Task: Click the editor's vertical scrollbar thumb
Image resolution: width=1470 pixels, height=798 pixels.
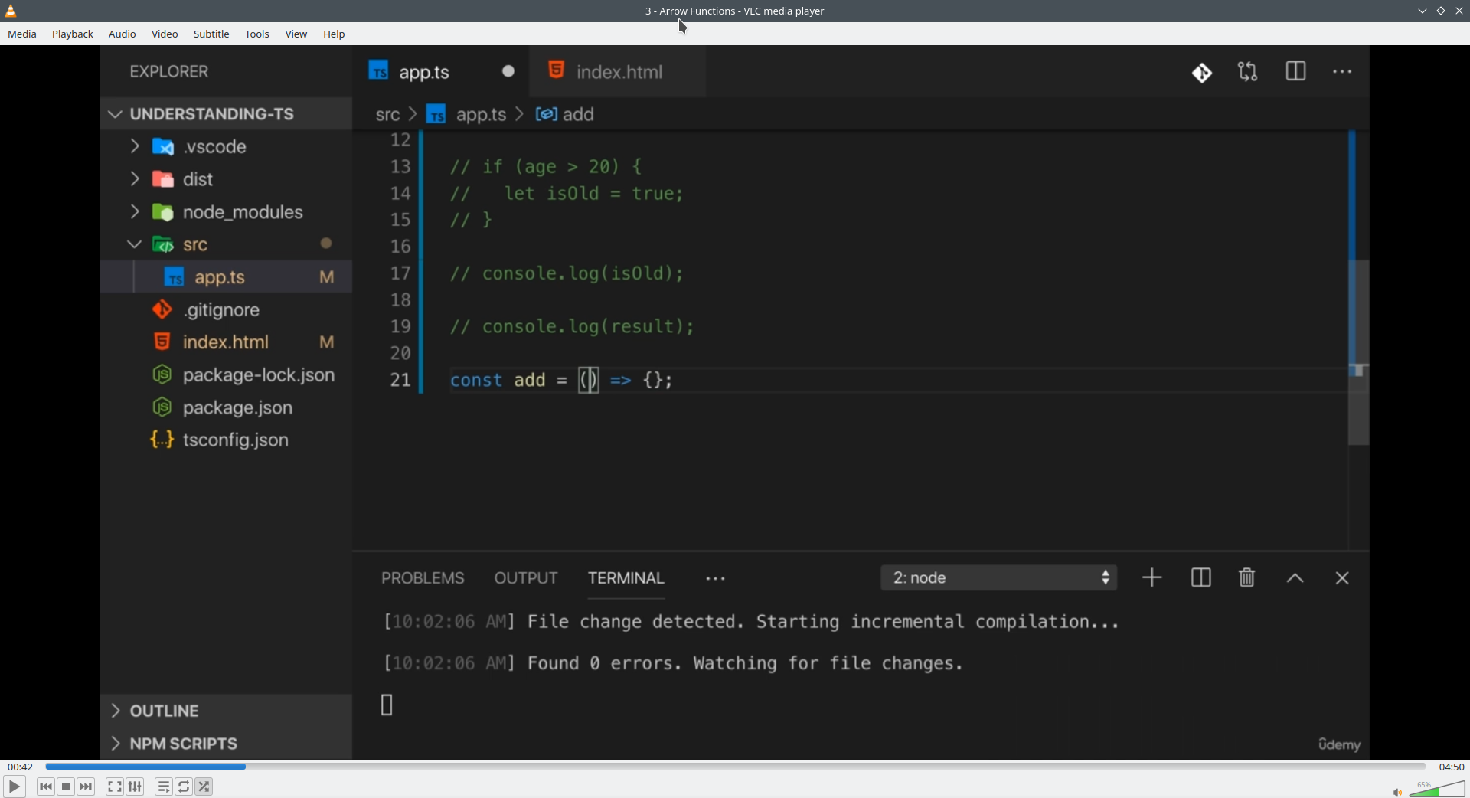Action: 1358,352
